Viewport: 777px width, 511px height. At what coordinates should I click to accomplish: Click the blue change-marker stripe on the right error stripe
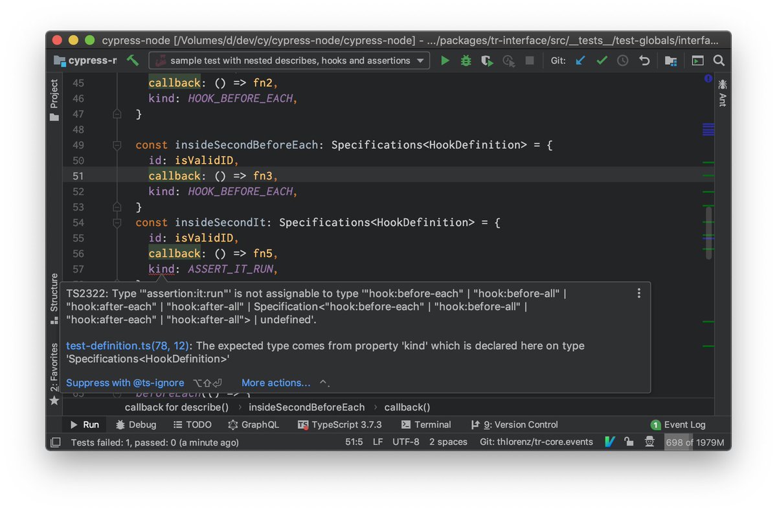tap(708, 129)
